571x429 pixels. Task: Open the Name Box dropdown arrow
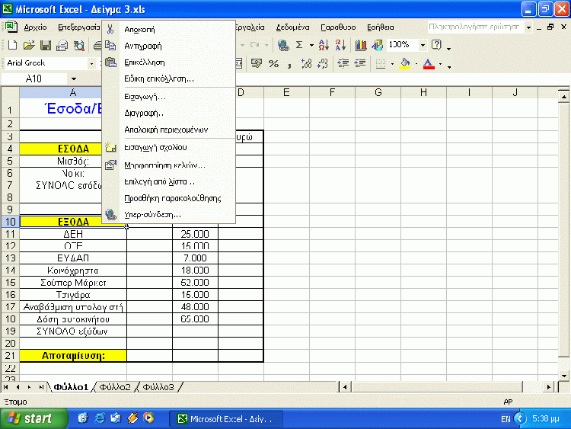coord(74,78)
